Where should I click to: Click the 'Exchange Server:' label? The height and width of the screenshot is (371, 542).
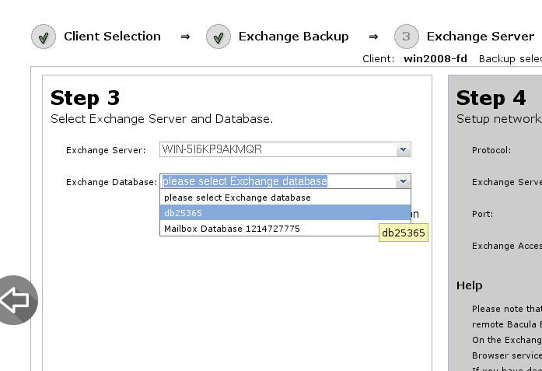106,150
